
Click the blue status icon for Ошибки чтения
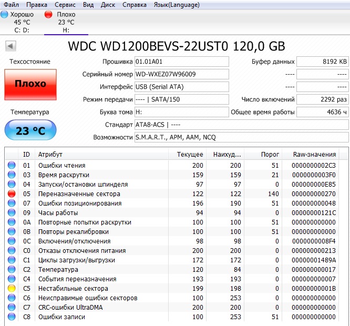click(12, 165)
